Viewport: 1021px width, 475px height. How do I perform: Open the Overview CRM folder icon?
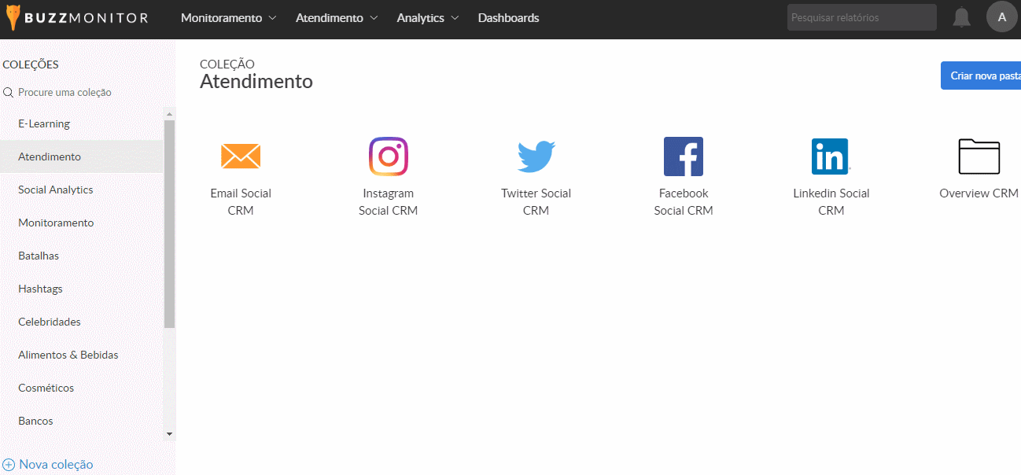[979, 156]
